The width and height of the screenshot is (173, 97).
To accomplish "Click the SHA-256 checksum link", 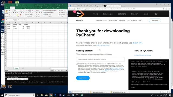I will (103, 45).
